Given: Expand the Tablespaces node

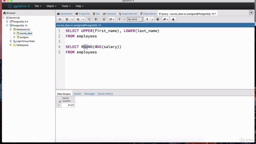Looking at the screenshot, I should tap(11, 45).
